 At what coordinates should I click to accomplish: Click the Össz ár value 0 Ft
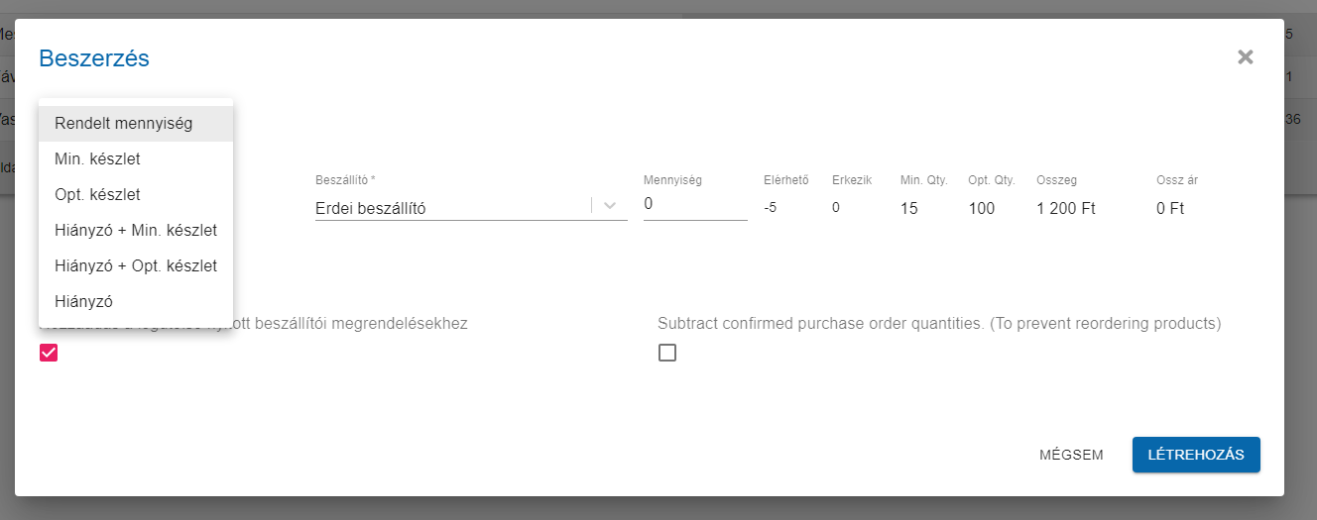1170,209
